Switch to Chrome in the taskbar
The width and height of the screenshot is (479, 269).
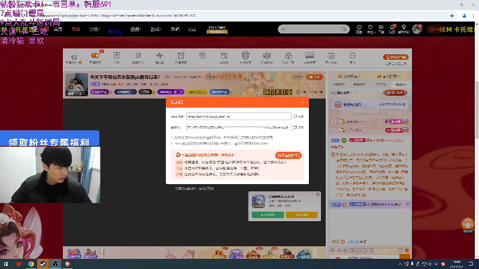pyautogui.click(x=31, y=264)
